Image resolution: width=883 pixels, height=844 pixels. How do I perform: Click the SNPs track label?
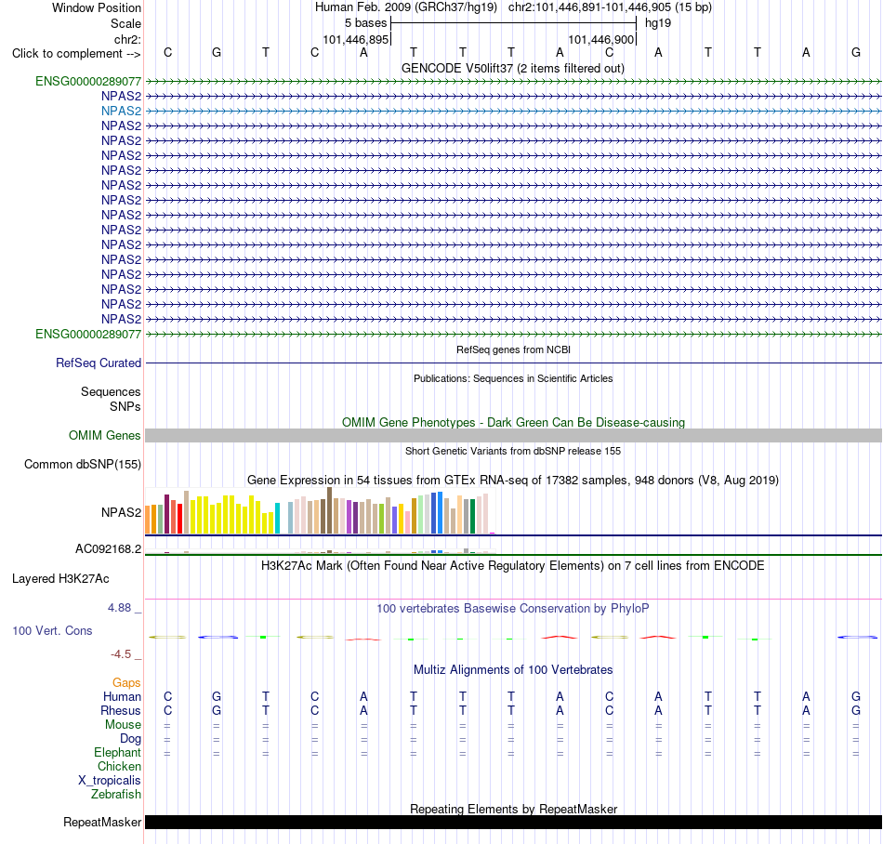coord(125,406)
